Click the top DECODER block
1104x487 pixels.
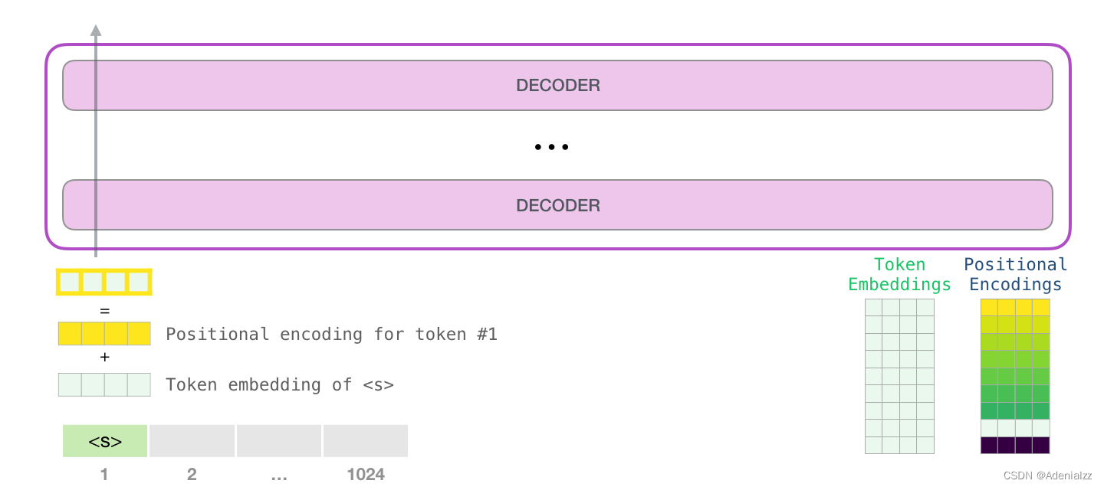click(557, 85)
